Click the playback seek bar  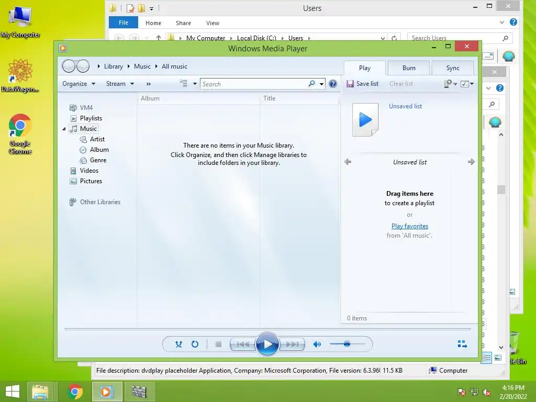pos(267,329)
